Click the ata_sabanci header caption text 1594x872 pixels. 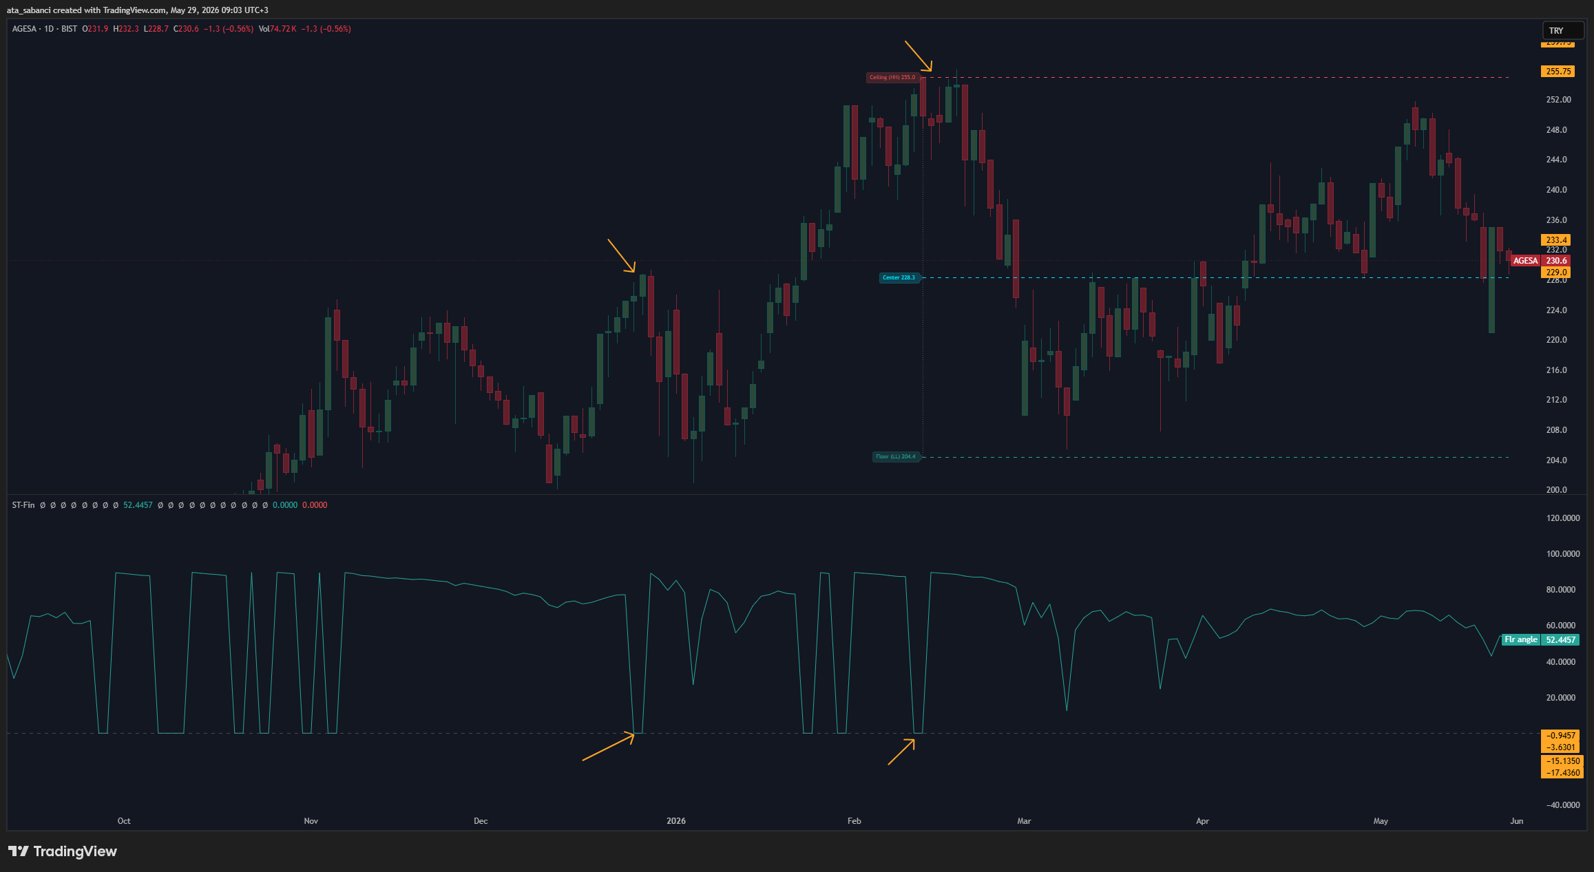[x=138, y=10]
